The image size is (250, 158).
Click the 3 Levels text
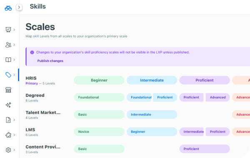[32, 152]
